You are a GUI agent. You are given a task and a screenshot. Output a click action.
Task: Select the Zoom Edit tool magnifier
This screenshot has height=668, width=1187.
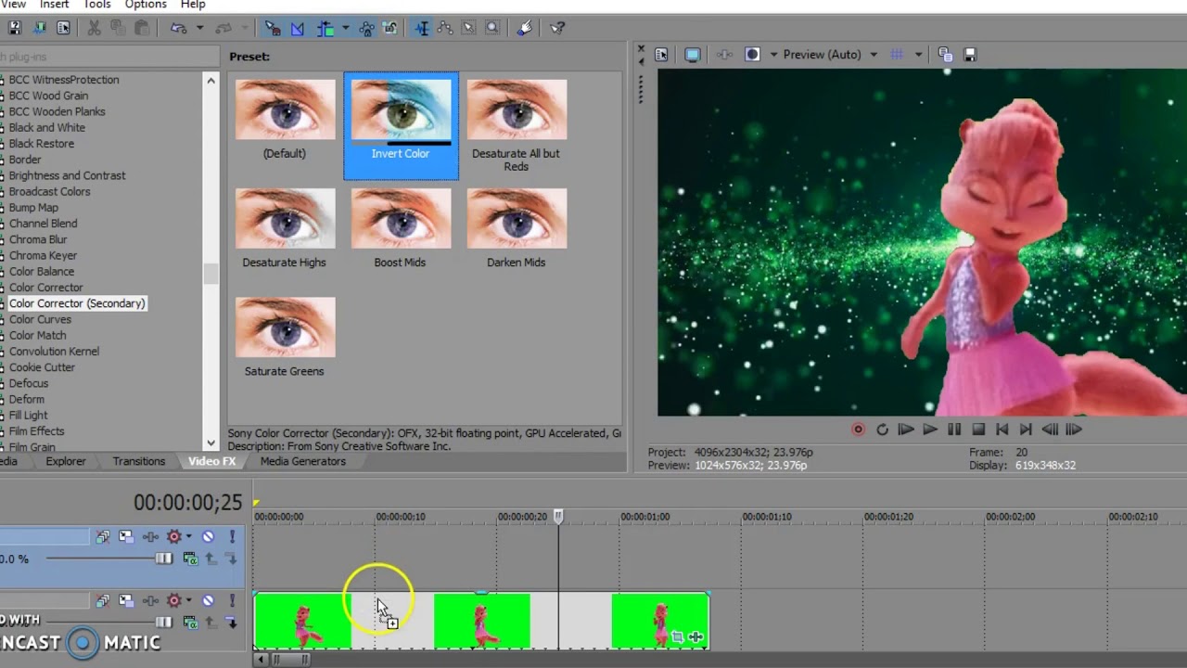pos(491,28)
